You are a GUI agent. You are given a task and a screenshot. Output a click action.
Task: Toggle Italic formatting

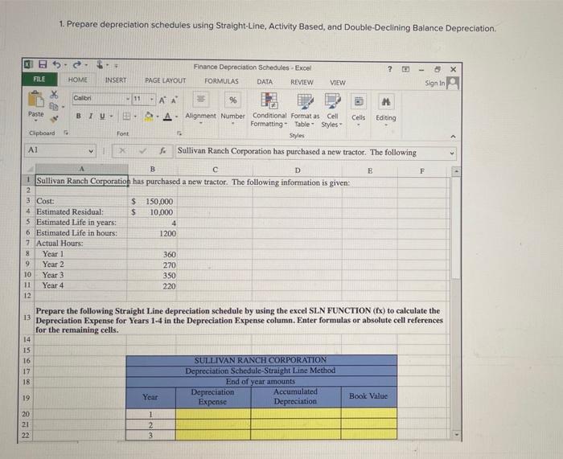click(x=90, y=116)
